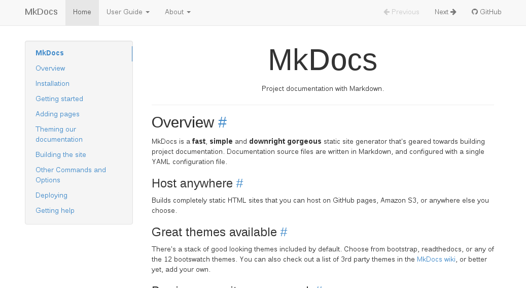Open the MkDocs brand link in navbar
Screen dimensions: 526x288
(41, 12)
